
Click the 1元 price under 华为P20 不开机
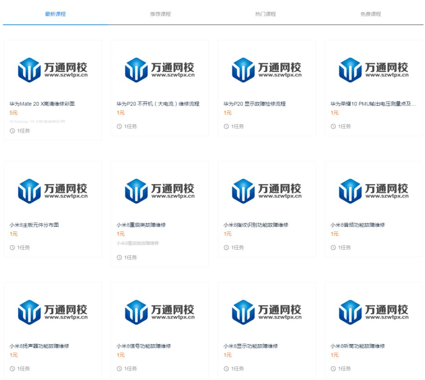[x=121, y=113]
